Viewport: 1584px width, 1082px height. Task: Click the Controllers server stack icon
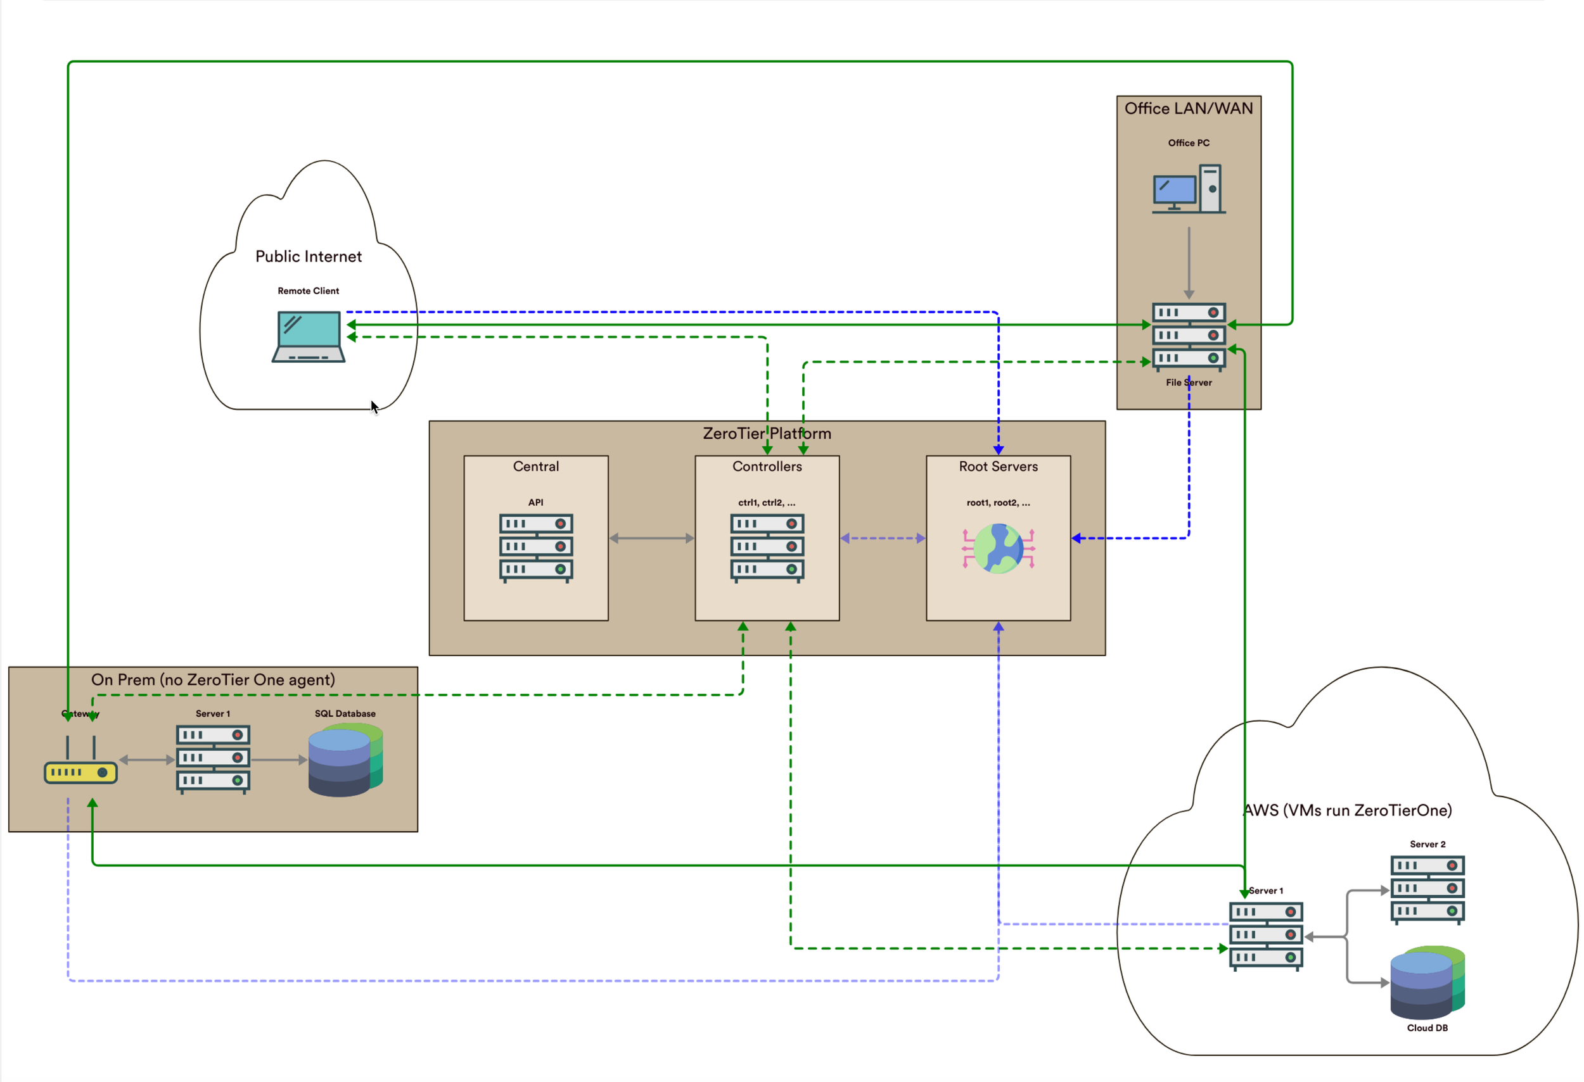(767, 548)
